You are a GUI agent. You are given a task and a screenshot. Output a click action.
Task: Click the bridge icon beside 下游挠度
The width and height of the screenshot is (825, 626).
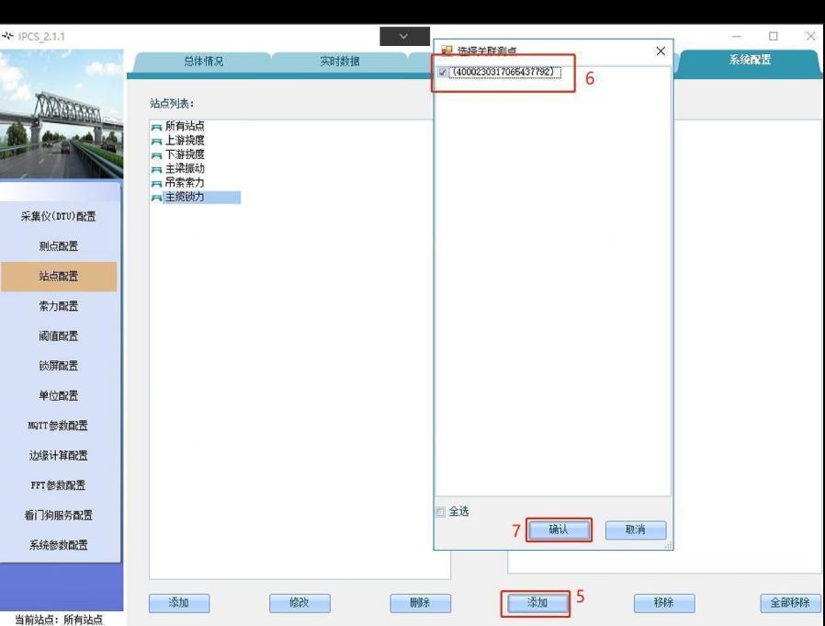coord(156,155)
